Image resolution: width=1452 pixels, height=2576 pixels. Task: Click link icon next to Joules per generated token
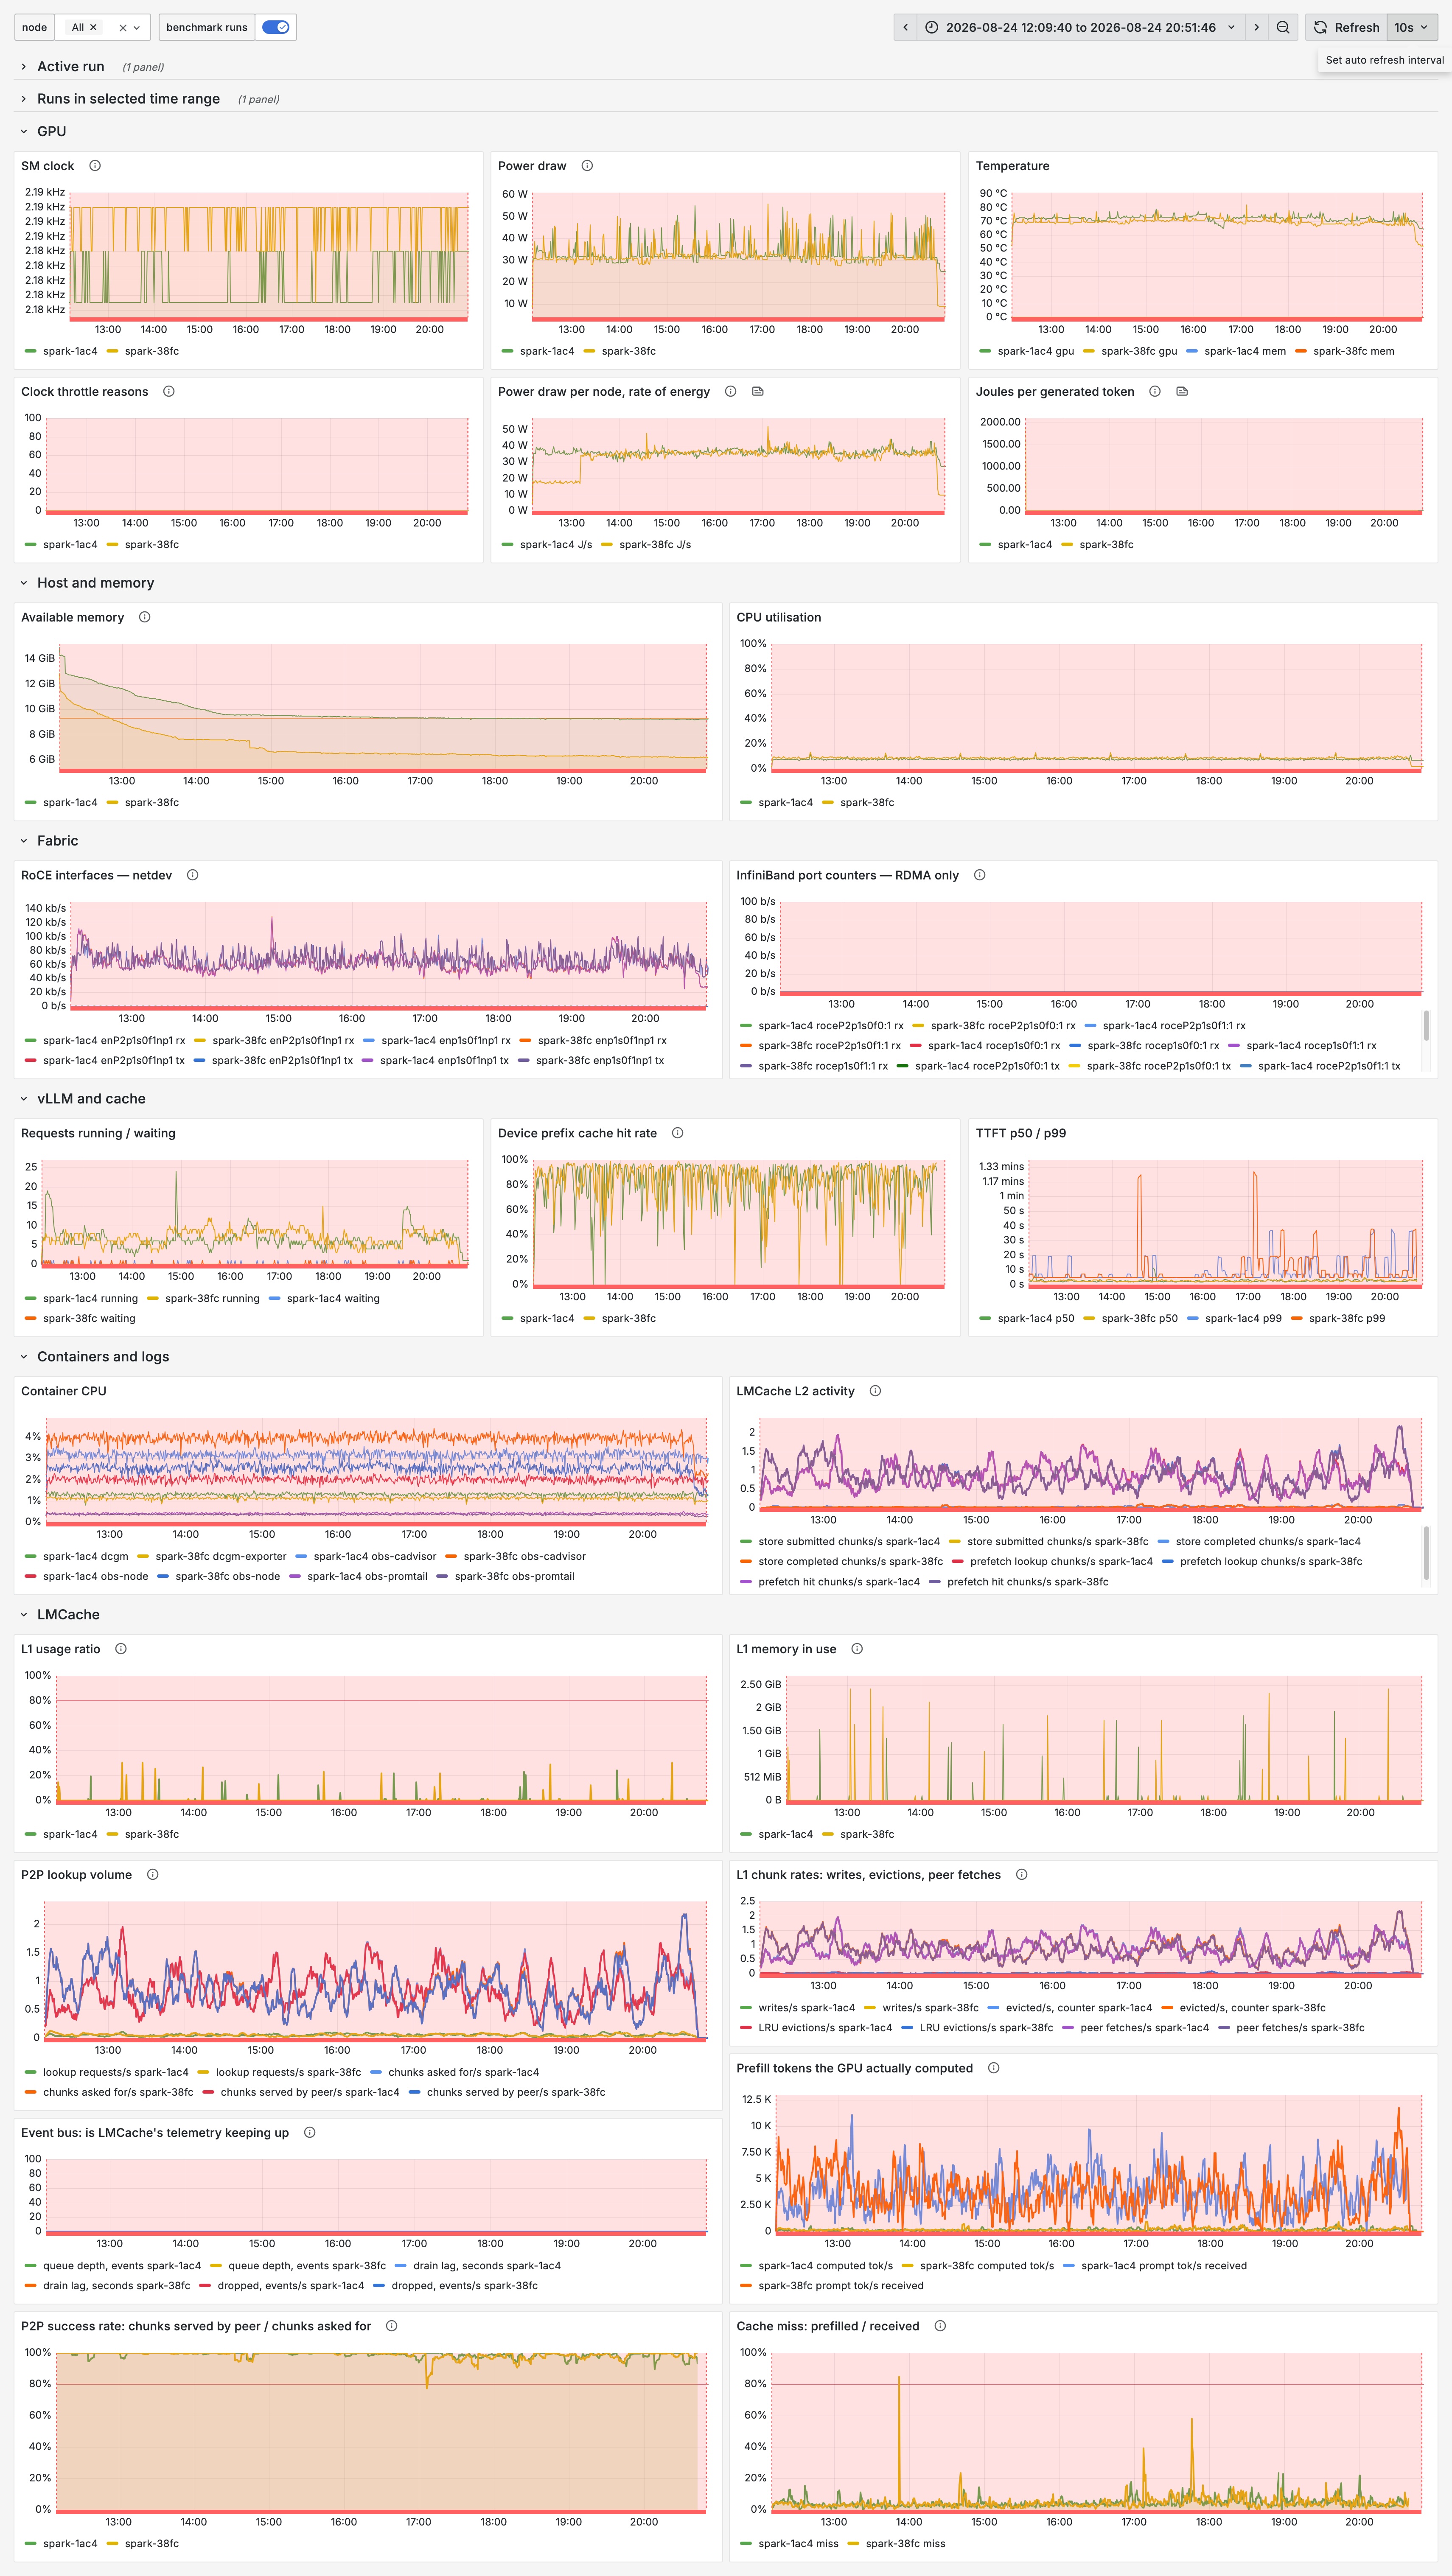(x=1182, y=392)
